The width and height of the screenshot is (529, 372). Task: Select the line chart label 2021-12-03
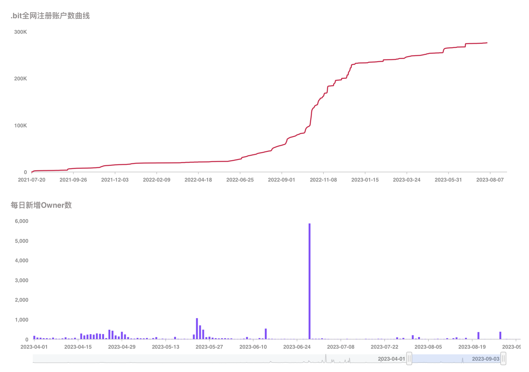point(115,180)
